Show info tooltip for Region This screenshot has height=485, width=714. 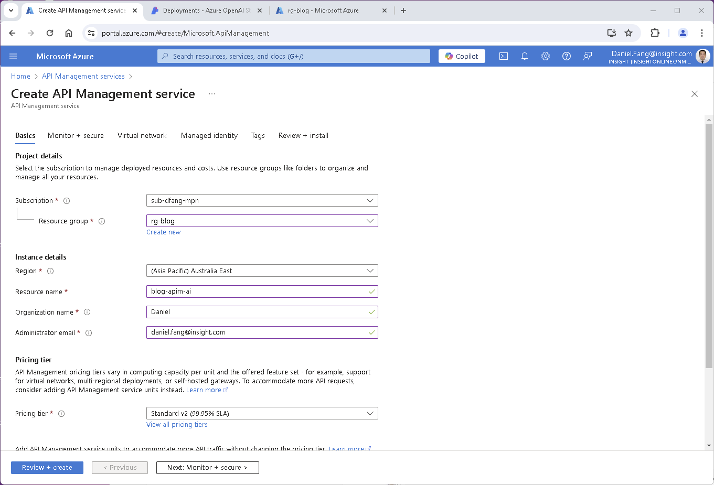coord(50,271)
